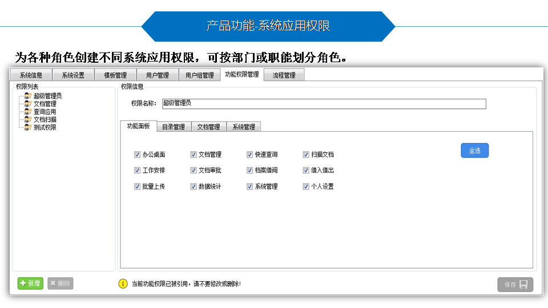
Task: Click the 保存 save button with disk icon
Action: coord(515,285)
